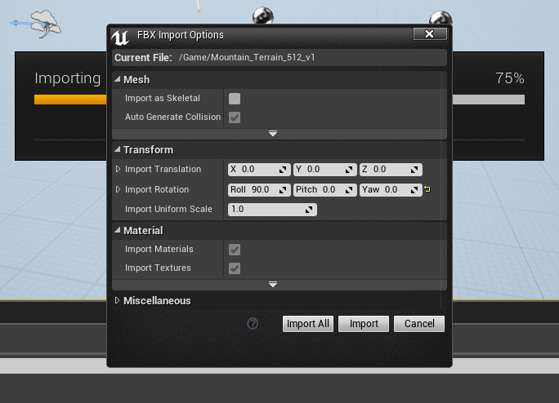Click the Current File path text

coord(247,57)
